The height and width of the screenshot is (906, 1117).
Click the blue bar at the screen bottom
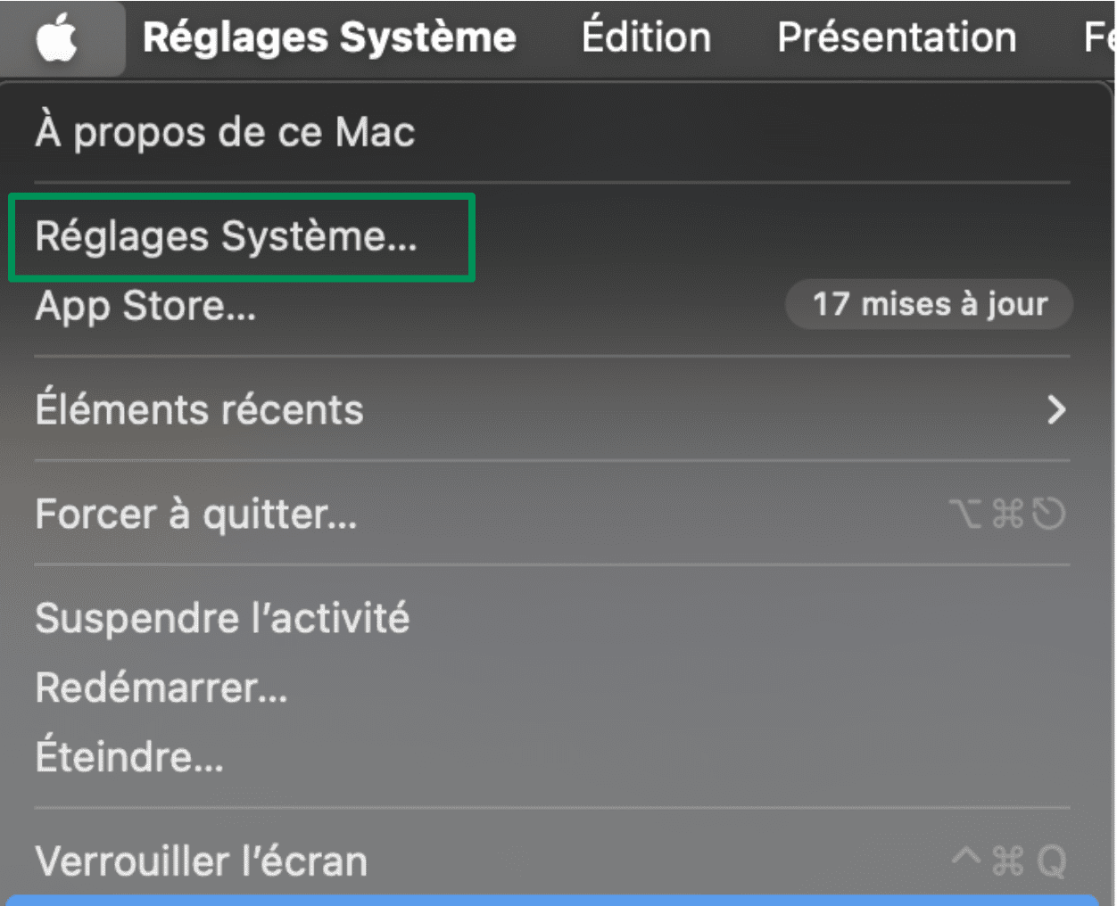[558, 901]
